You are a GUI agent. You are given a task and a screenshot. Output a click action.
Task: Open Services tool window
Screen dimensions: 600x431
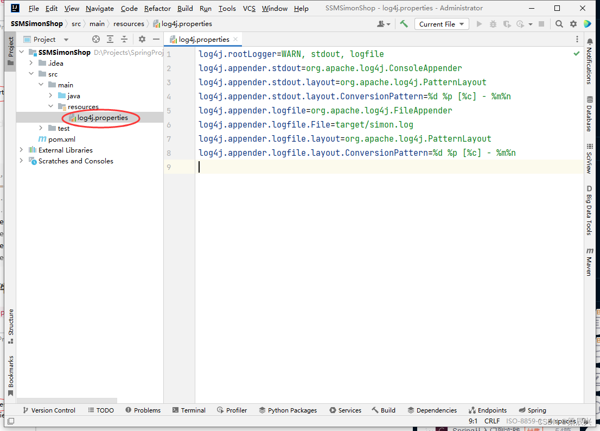tap(345, 410)
